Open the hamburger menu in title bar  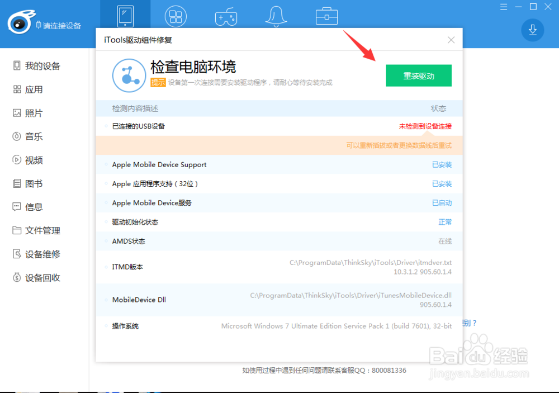tap(504, 7)
